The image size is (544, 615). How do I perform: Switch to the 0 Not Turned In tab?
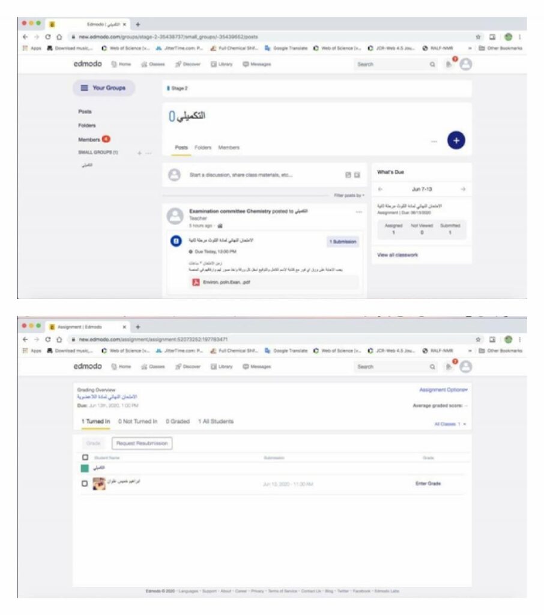pyautogui.click(x=138, y=422)
